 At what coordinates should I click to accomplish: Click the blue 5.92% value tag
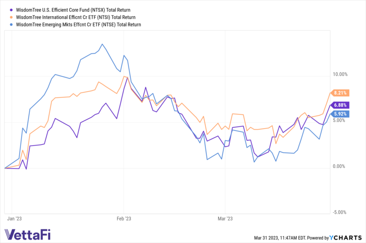(340, 114)
